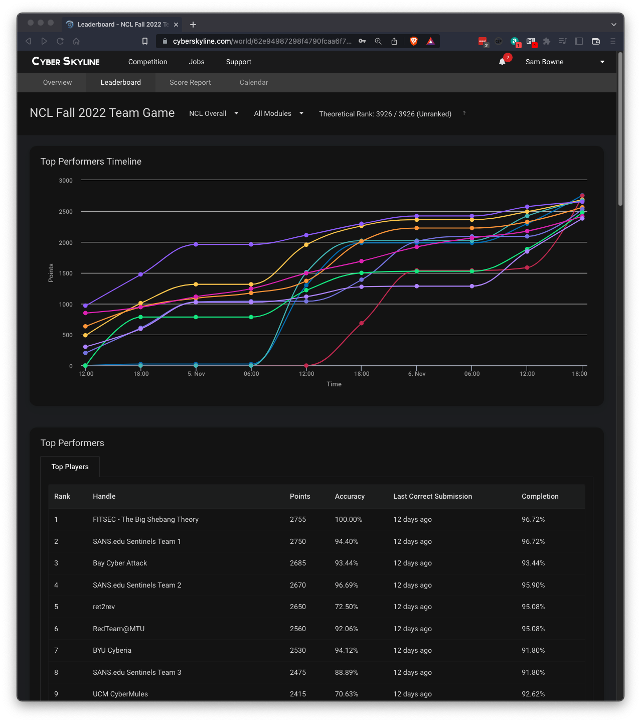The width and height of the screenshot is (641, 722).
Task: Expand the Sam Bowne account menu
Action: pos(564,62)
